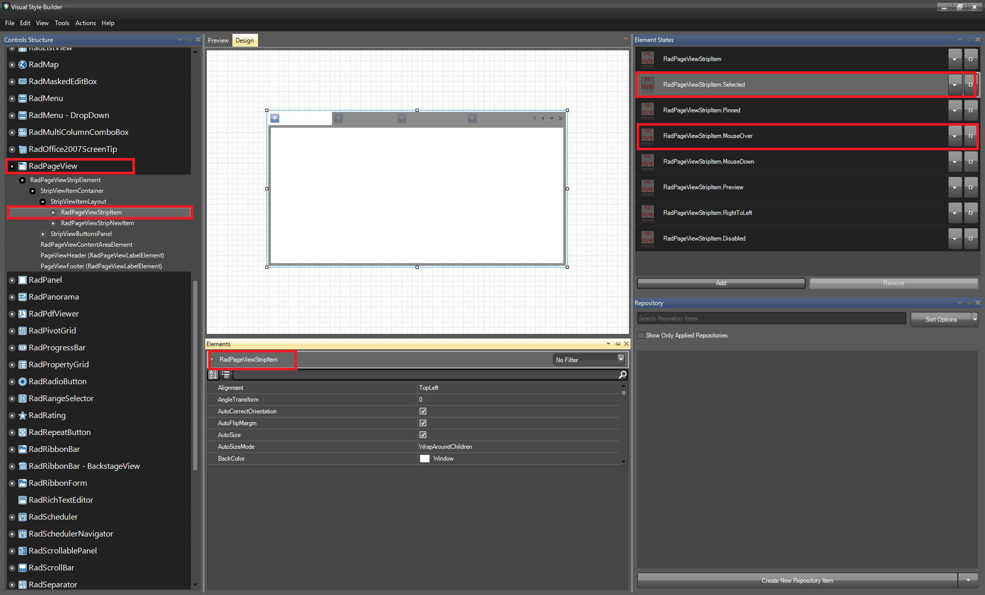Screen dimensions: 985x595
Task: Switch to the Preview tab
Action: (x=218, y=41)
